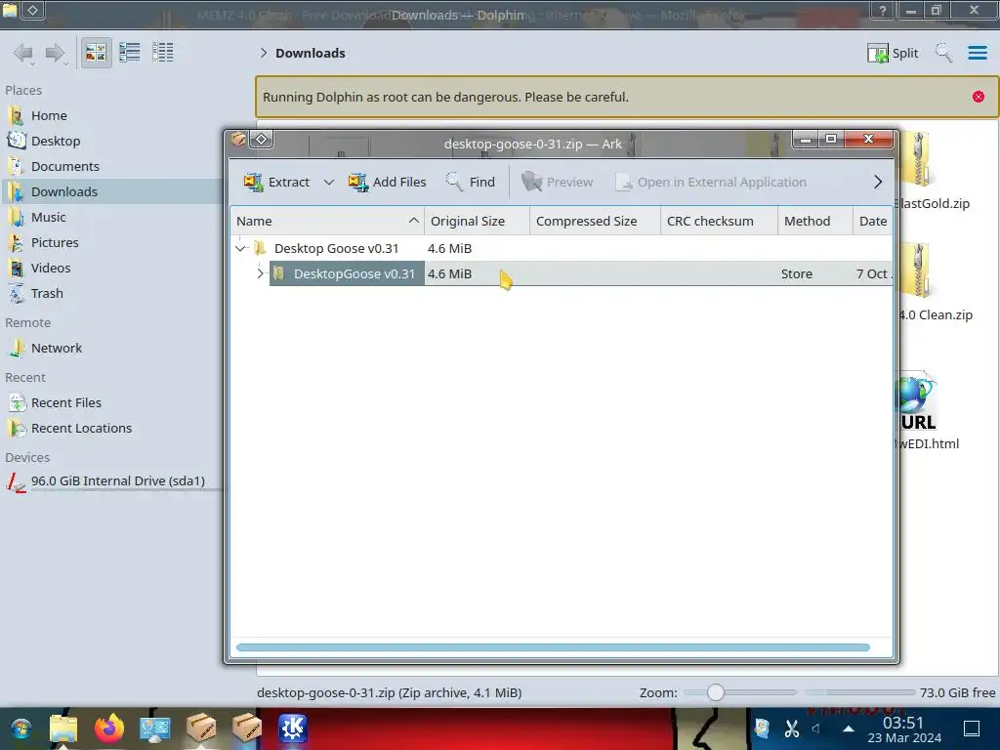Show more Ark toolbar items chevron
Viewport: 1000px width, 750px height.
878,183
